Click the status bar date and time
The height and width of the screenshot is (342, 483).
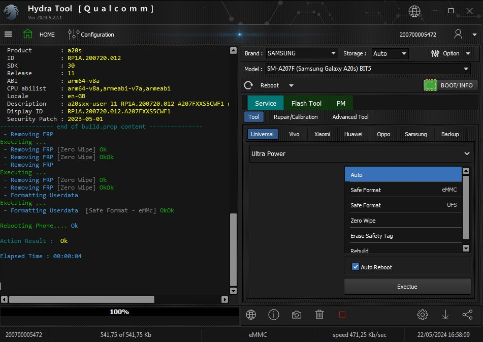[x=443, y=334]
